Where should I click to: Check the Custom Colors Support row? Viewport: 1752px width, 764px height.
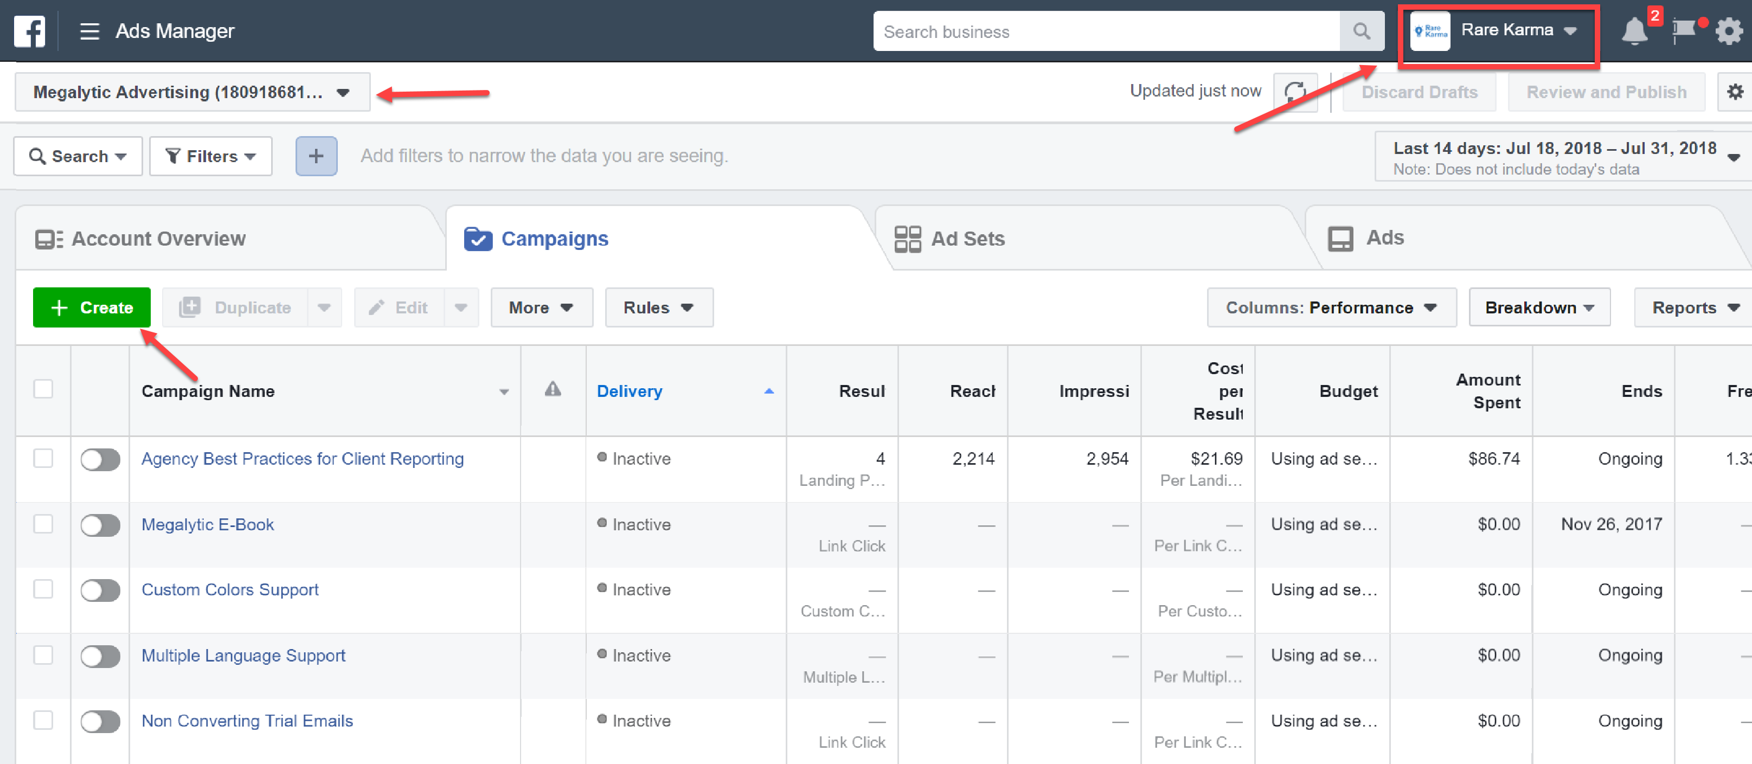click(43, 589)
